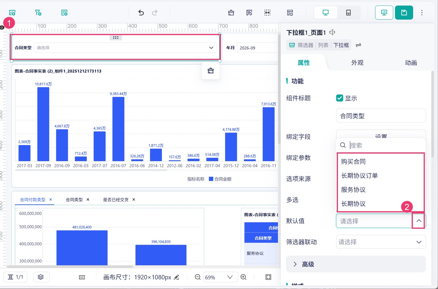Click the add filter icon in toolbar
The width and height of the screenshot is (438, 289).
pos(38,13)
